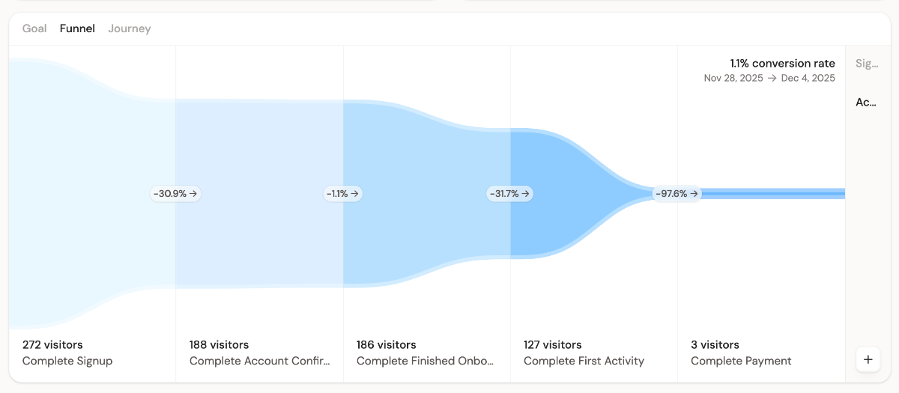Click the -1.1% drop-off badge

click(x=342, y=193)
